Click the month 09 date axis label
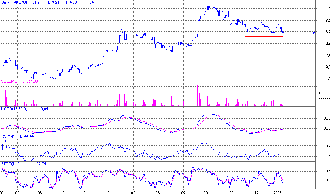The width and height of the screenshot is (332, 196). point(183,193)
